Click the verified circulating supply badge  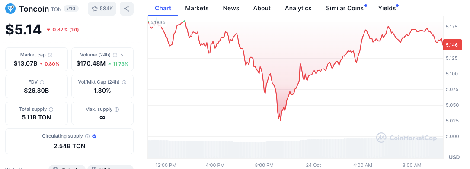(94, 136)
